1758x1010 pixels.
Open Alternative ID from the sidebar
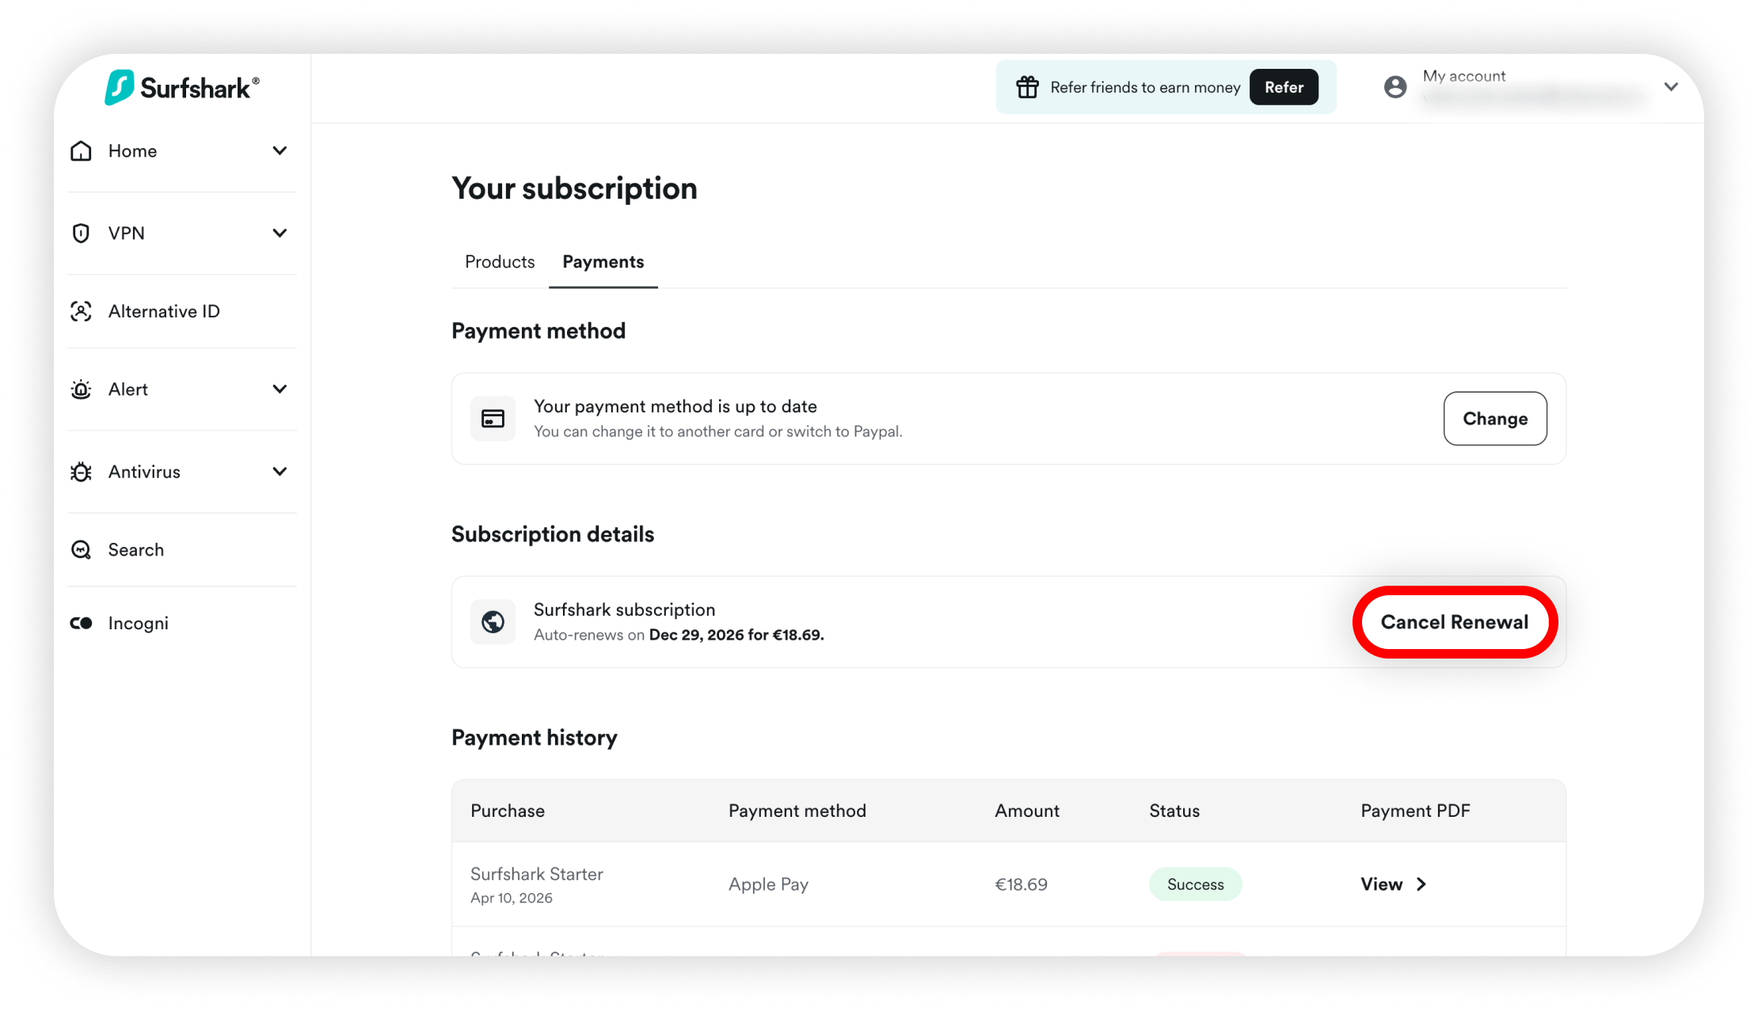coord(164,312)
